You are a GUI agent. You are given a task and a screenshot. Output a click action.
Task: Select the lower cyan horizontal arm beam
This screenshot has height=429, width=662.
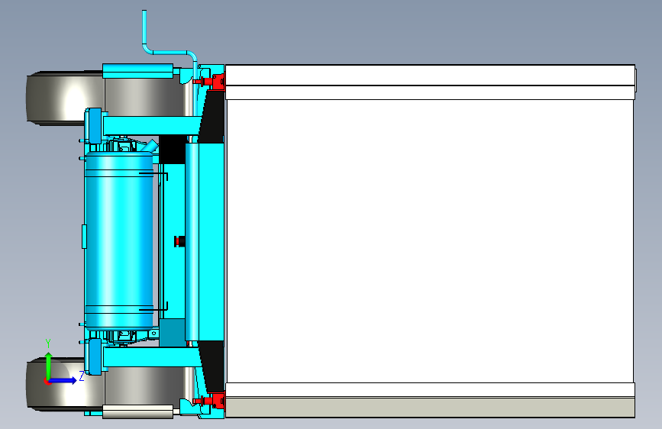[x=151, y=356]
